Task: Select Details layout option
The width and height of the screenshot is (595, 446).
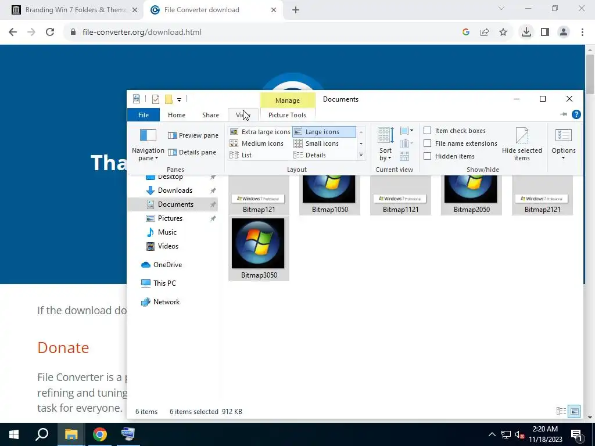Action: coord(310,154)
